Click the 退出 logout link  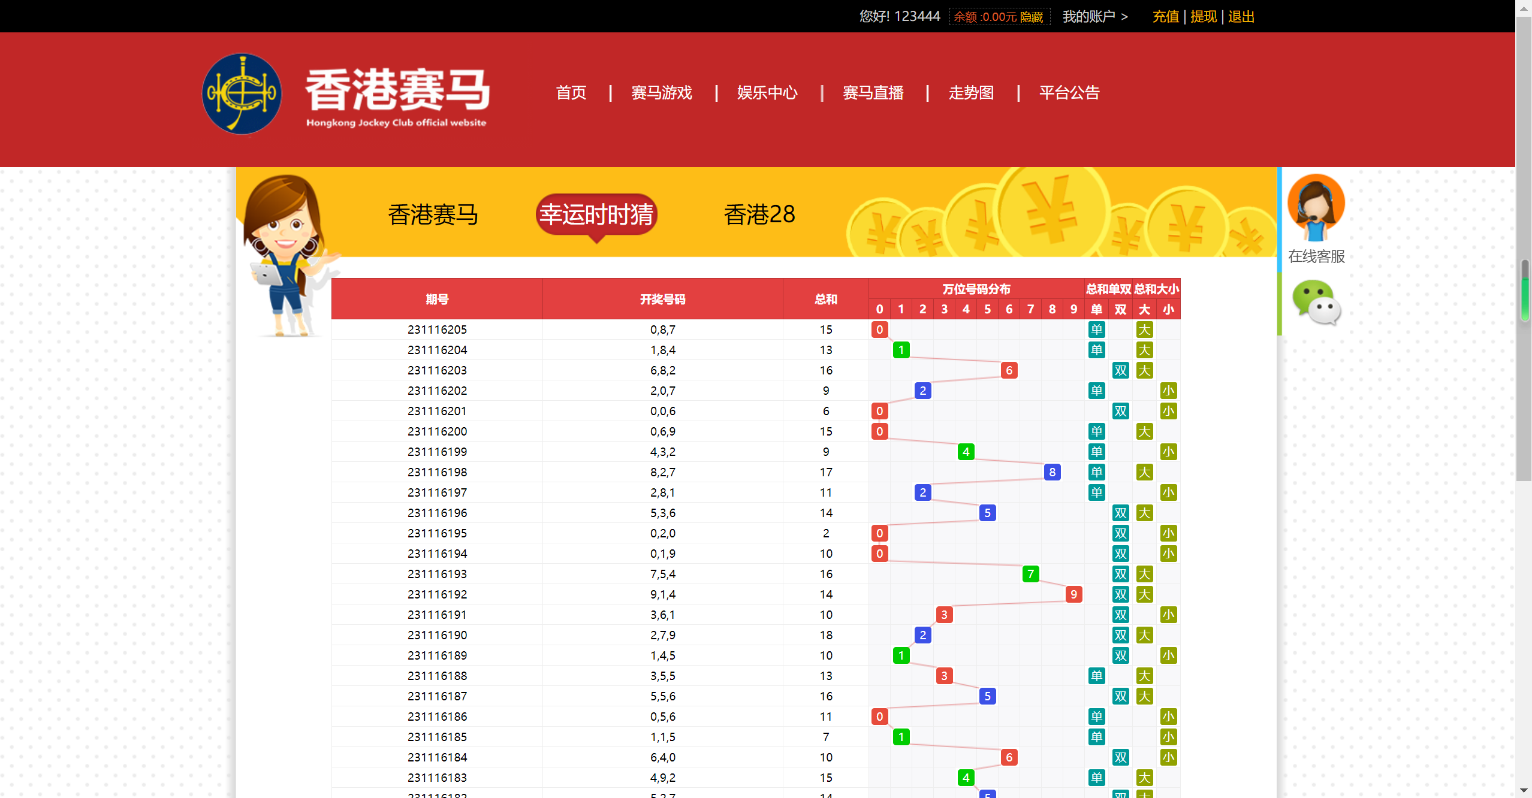click(1241, 17)
